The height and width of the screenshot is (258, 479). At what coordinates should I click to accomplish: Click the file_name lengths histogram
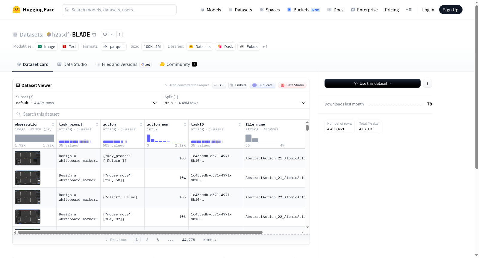click(x=265, y=138)
